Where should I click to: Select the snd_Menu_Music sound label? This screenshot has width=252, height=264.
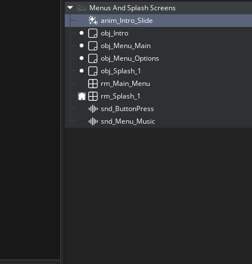coord(128,121)
